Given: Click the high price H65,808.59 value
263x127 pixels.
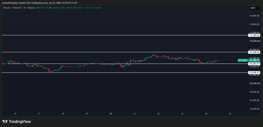Looking at the screenshot, I should (x=54, y=8).
